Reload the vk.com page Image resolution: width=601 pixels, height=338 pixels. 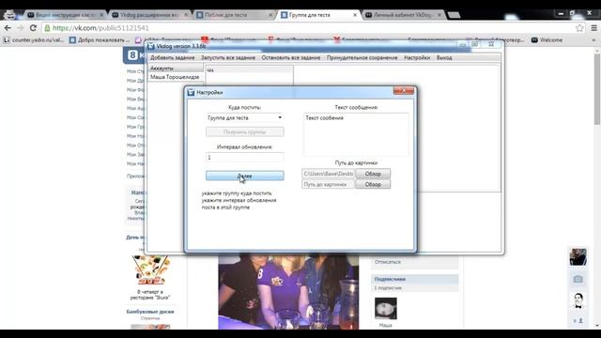pyautogui.click(x=33, y=28)
